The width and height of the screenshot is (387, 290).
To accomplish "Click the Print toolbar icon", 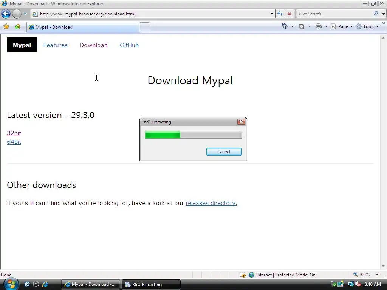I will [x=319, y=26].
